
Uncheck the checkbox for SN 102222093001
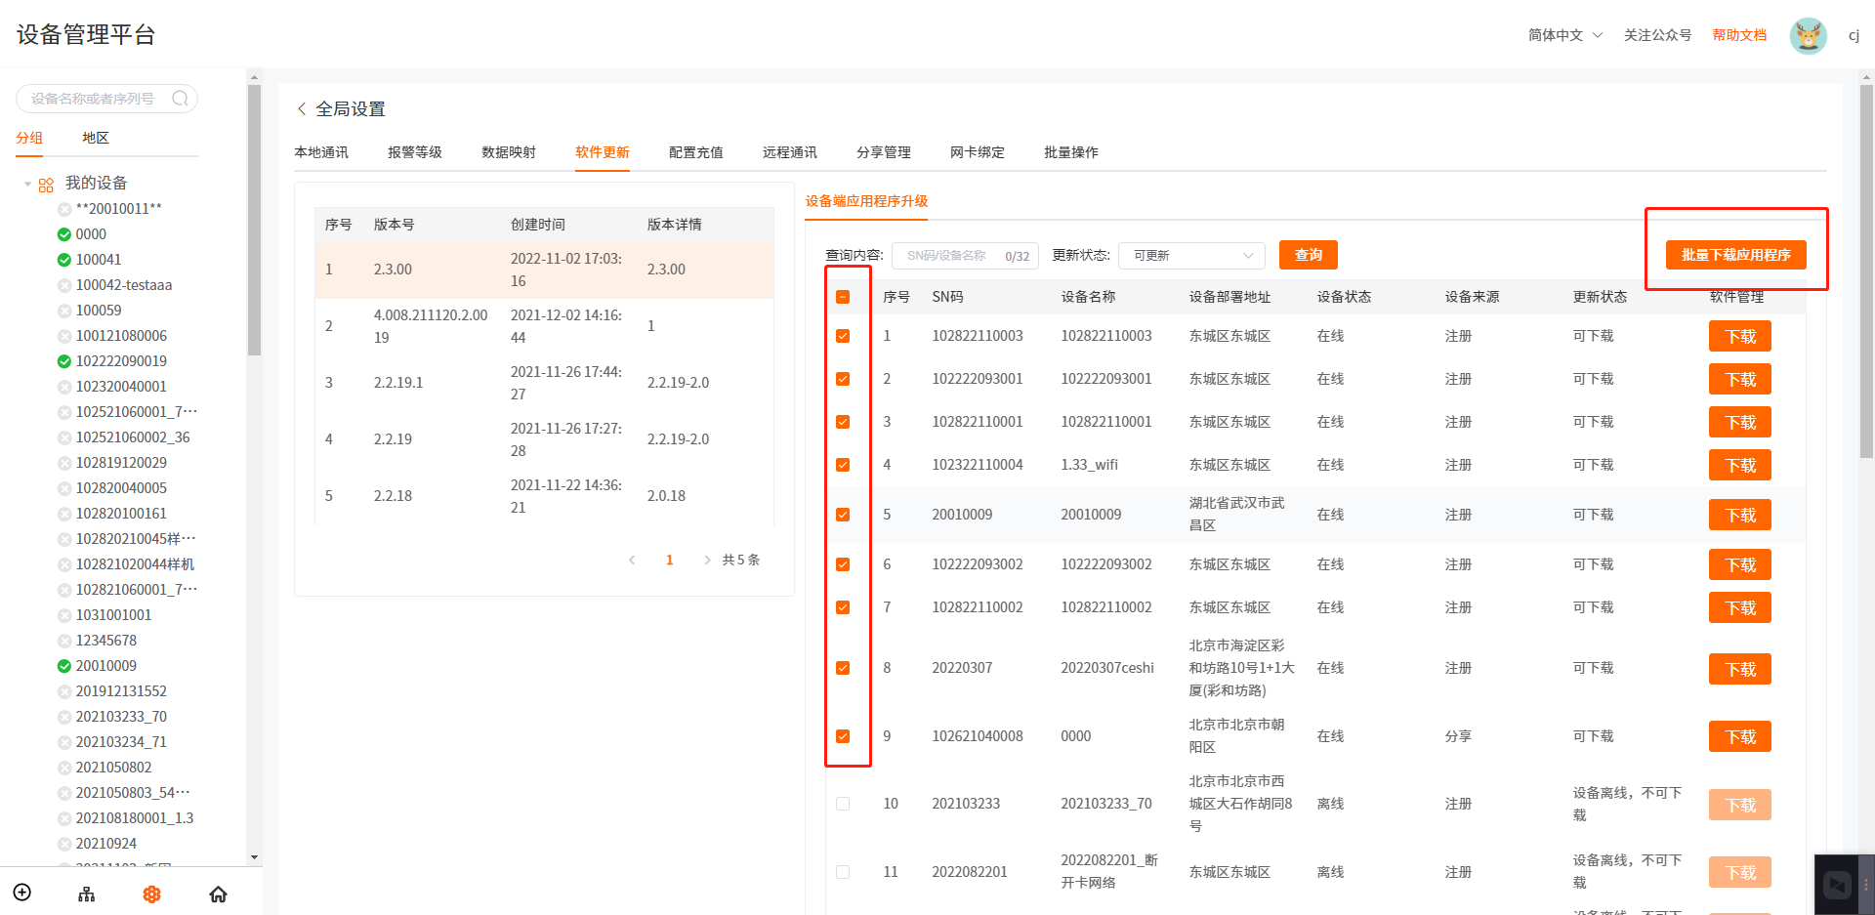843,379
